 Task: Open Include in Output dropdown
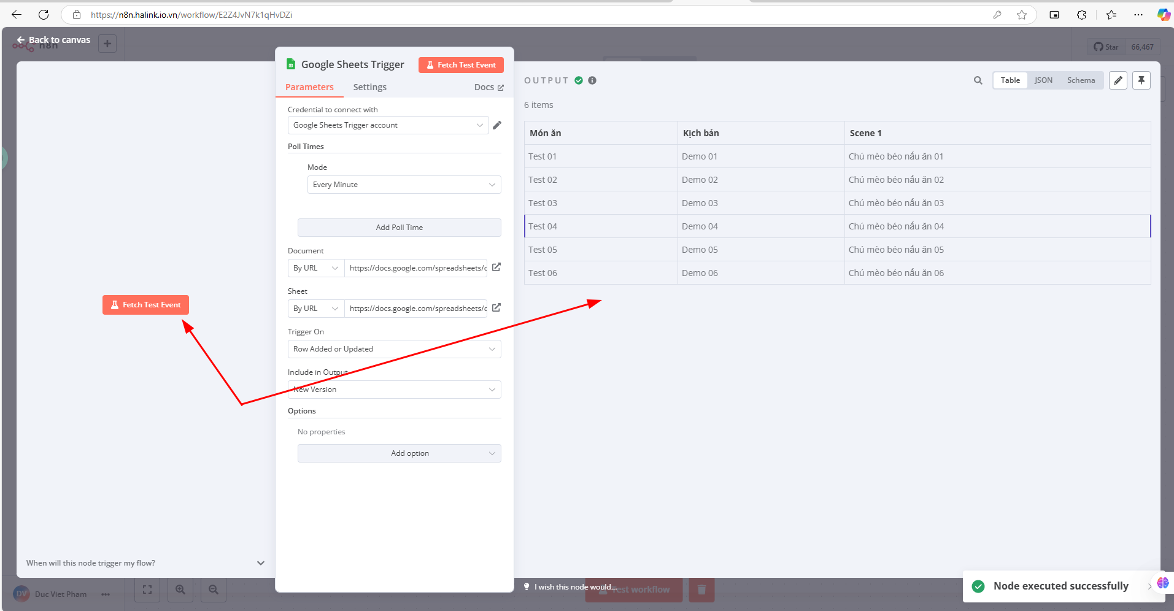click(394, 390)
